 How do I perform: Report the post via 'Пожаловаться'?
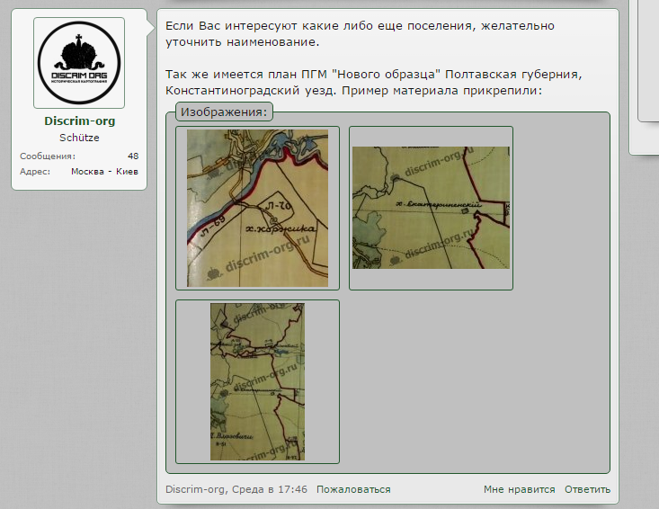click(x=353, y=490)
